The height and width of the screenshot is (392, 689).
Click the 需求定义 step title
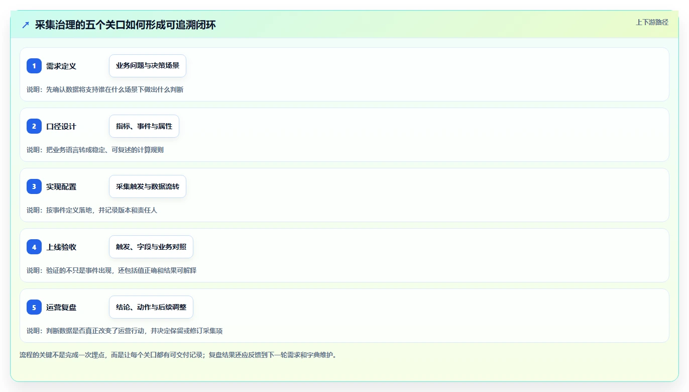tap(61, 66)
